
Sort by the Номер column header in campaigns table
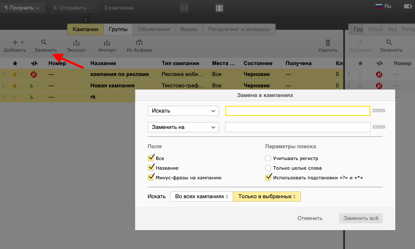point(57,63)
